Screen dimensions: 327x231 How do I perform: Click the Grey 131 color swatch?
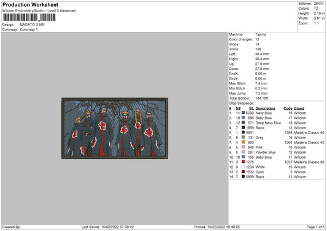pyautogui.click(x=243, y=137)
